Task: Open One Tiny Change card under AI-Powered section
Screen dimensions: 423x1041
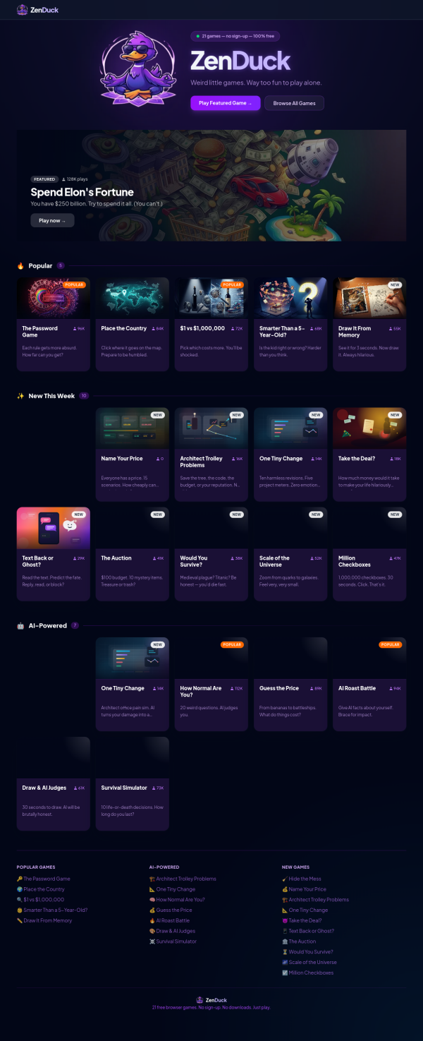Action: click(133, 684)
